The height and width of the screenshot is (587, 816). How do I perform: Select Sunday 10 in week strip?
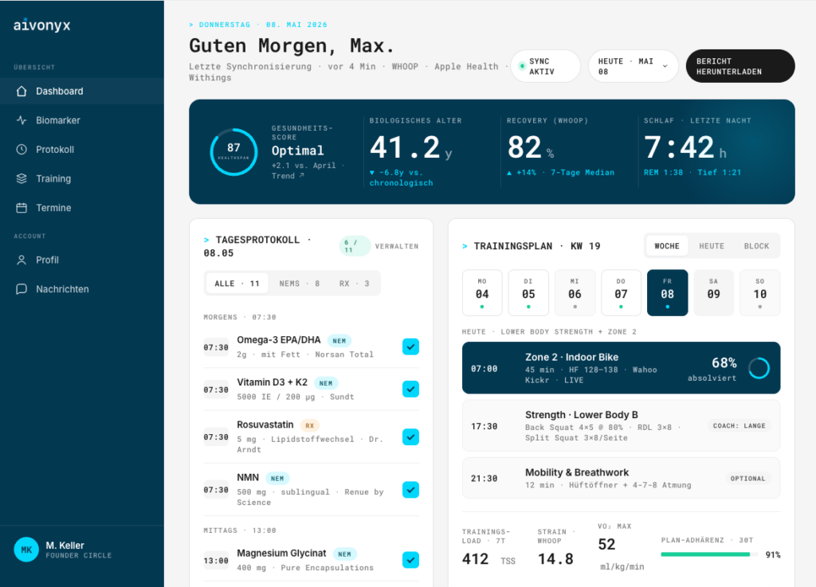pos(759,293)
